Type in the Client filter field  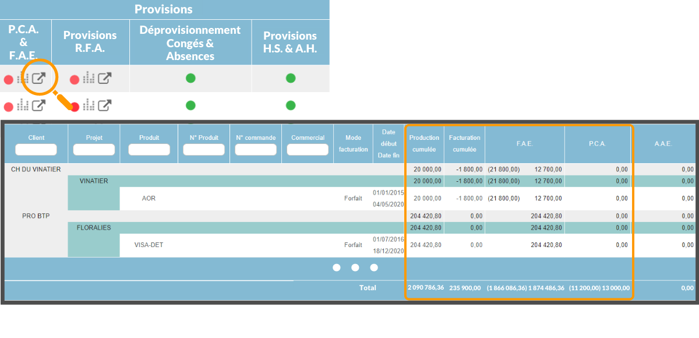click(36, 150)
